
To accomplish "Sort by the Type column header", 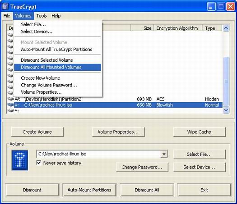I will (212, 28).
